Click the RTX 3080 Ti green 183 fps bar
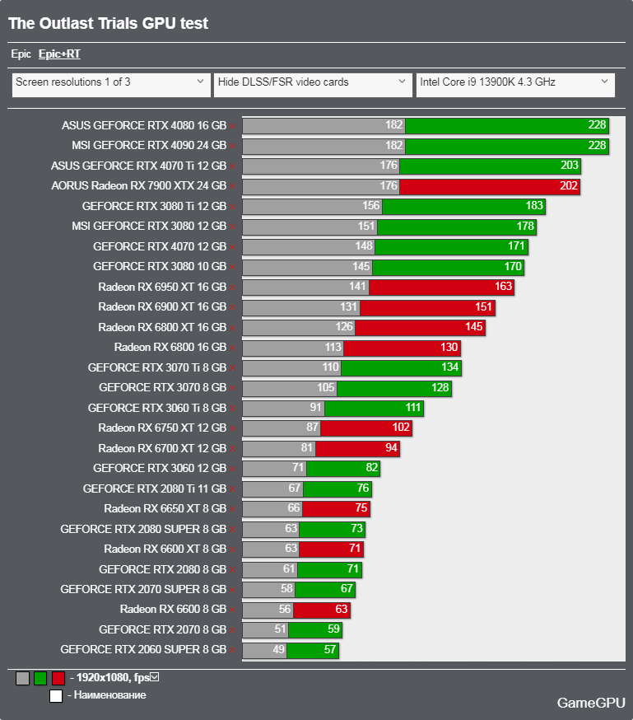The image size is (633, 720). (463, 206)
